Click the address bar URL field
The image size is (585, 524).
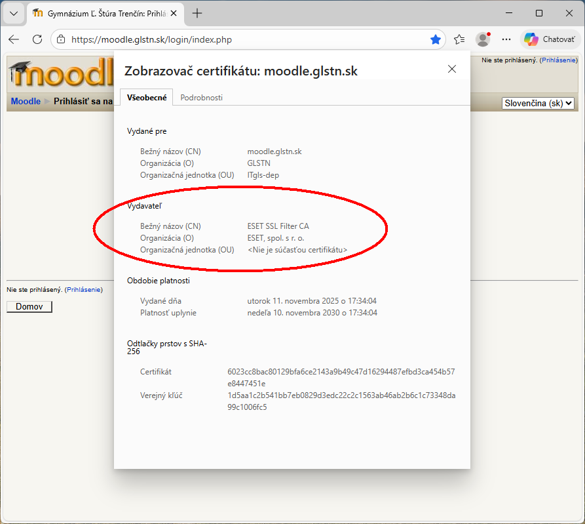point(249,39)
